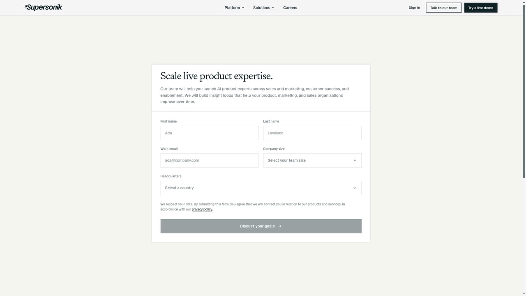Click the page's vertical scrollbar
526x296 pixels.
coord(524,90)
